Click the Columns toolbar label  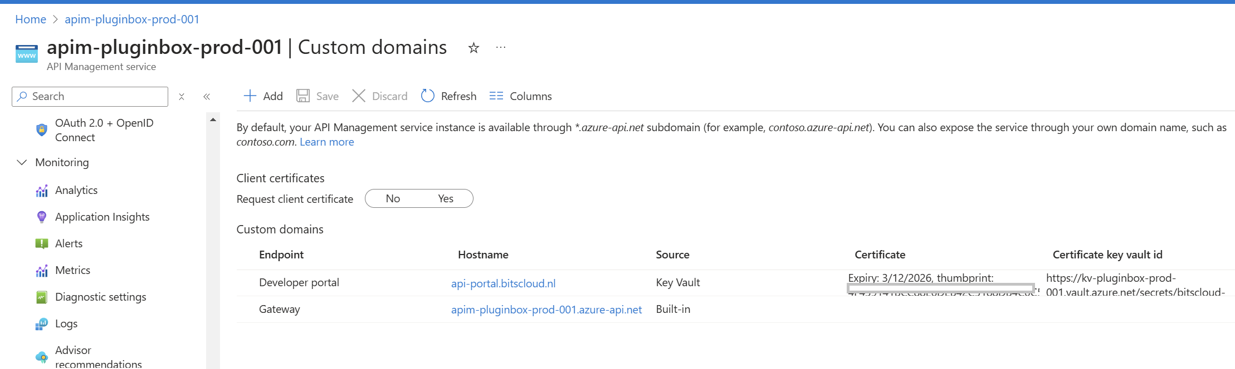pos(531,96)
